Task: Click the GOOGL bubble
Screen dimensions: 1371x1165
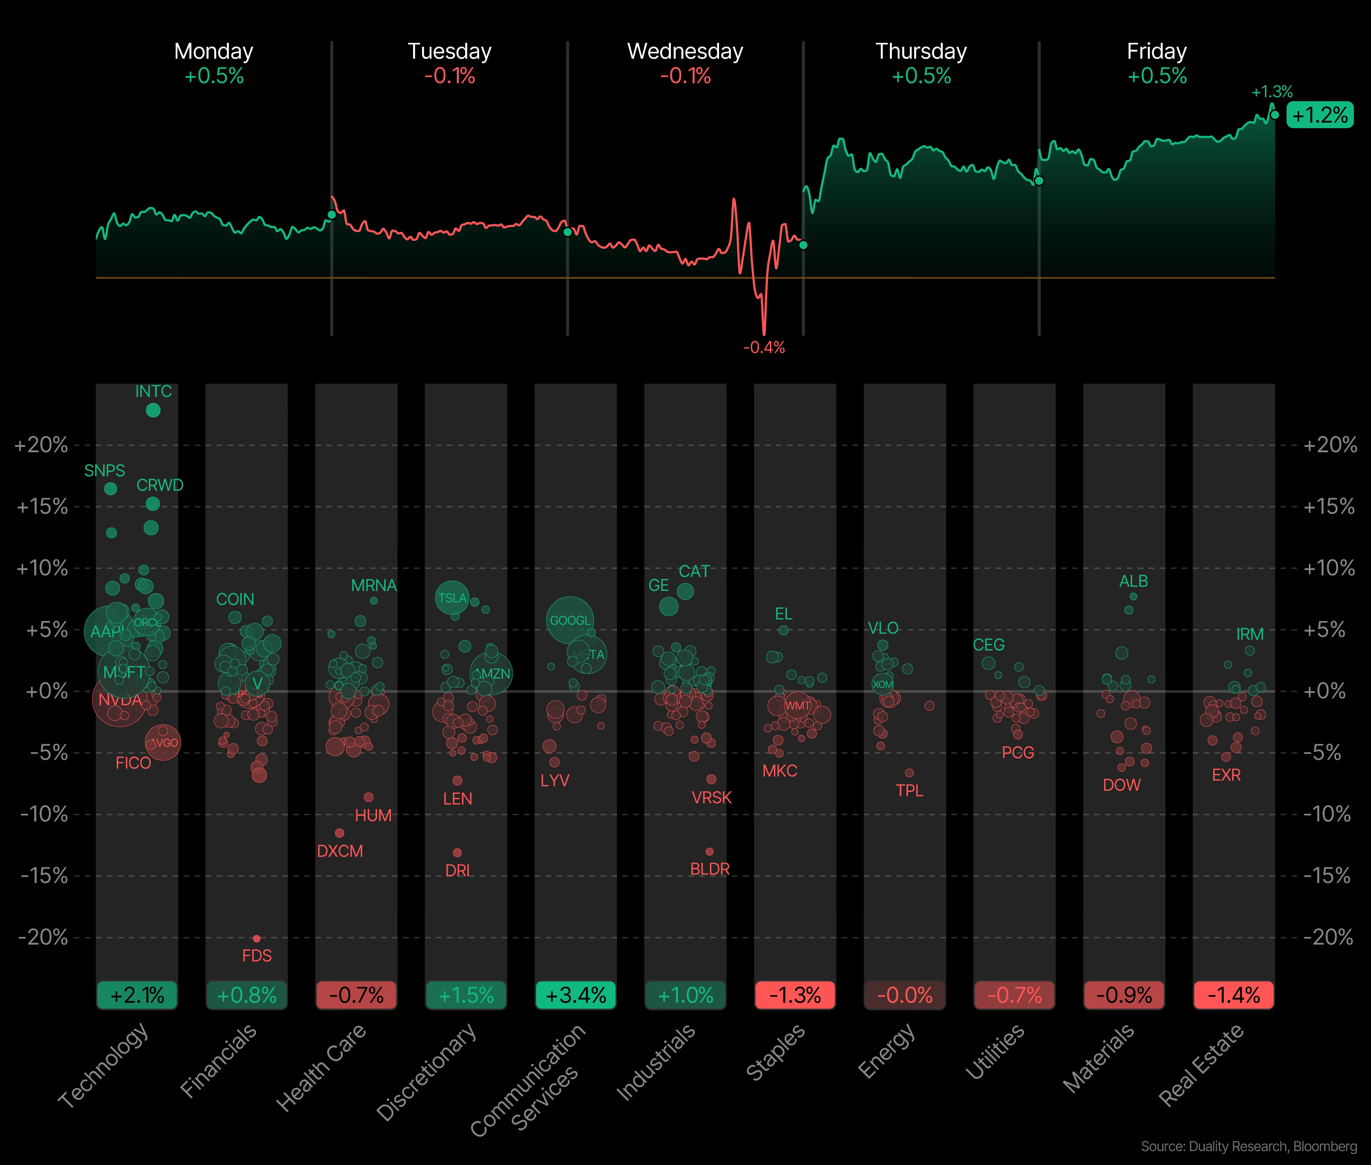Action: click(569, 620)
